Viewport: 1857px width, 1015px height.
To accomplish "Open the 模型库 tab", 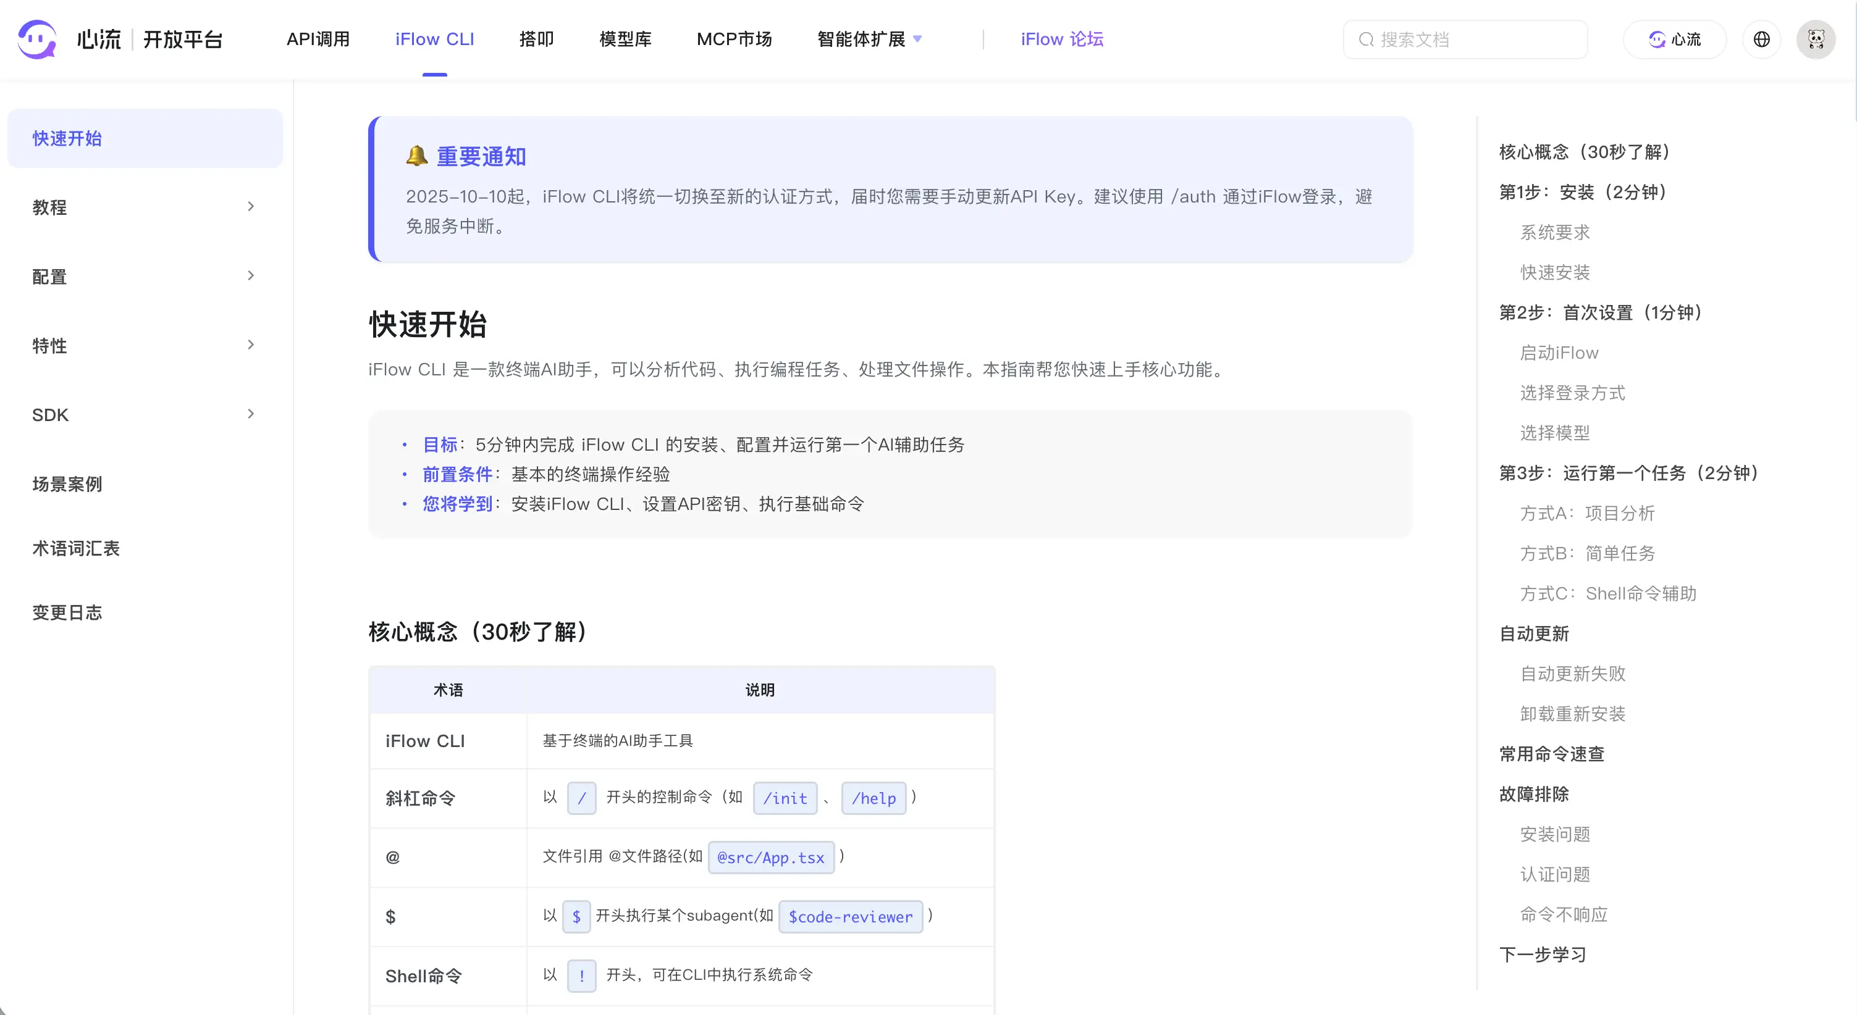I will tap(625, 39).
